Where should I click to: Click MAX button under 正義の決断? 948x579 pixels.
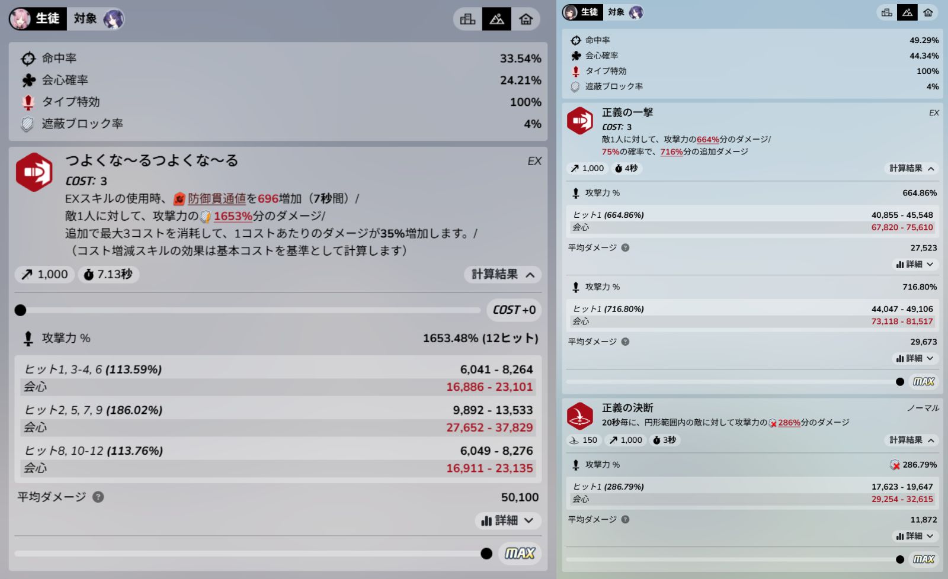(923, 559)
